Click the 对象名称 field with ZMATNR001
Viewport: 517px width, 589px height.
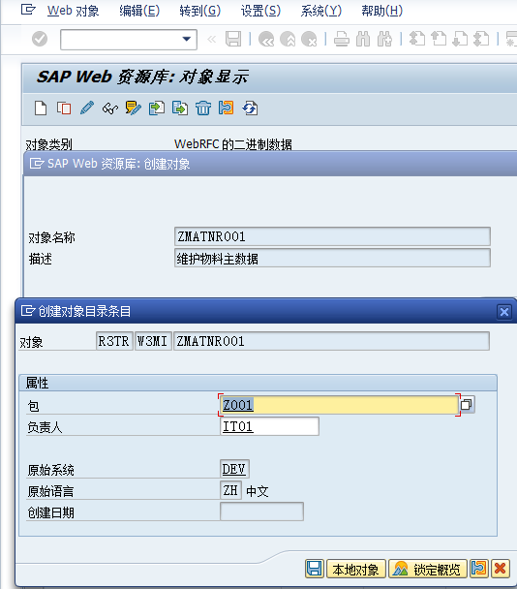click(x=332, y=236)
